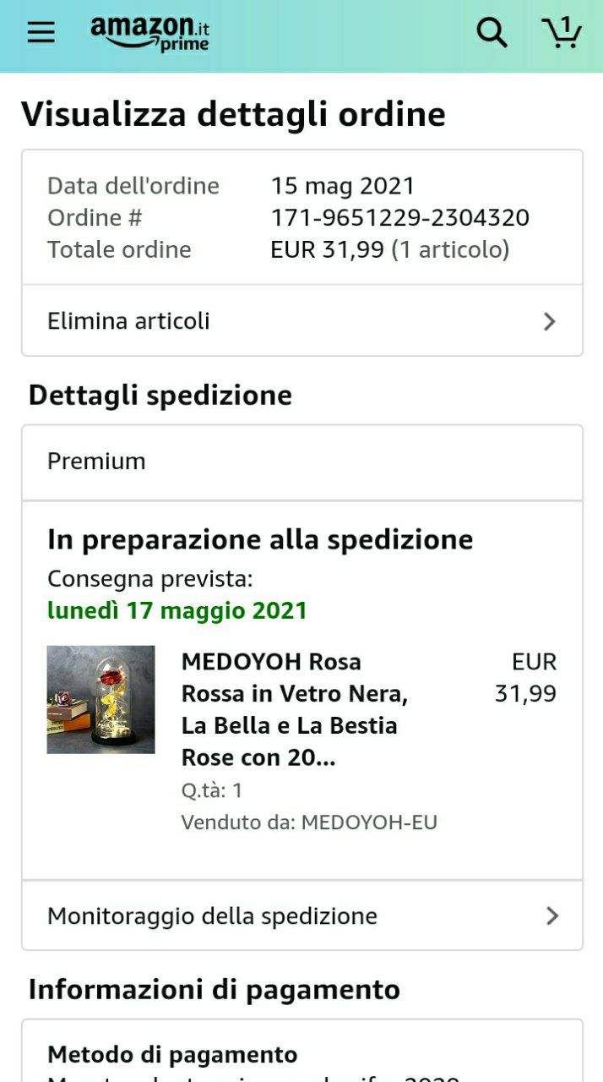Tap the Venduto da MEDOYOH-EU seller text

coord(309,822)
